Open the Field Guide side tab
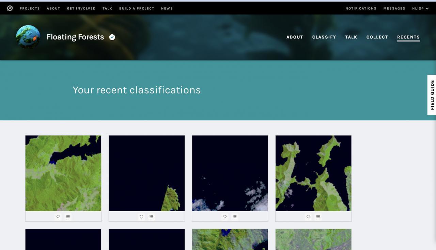 (432, 95)
